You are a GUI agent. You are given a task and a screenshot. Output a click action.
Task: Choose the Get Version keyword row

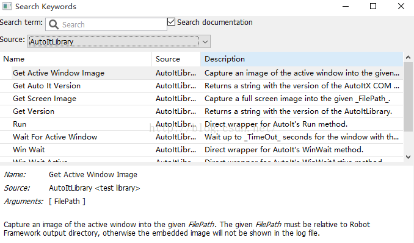[x=202, y=111]
